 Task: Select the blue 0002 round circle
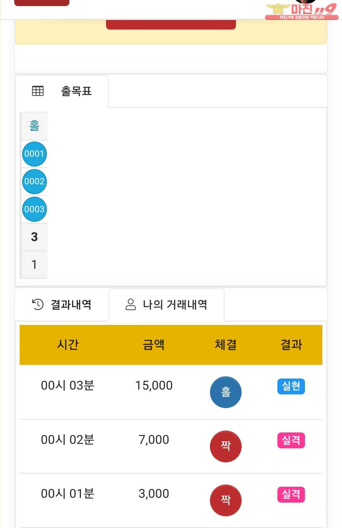click(x=35, y=181)
